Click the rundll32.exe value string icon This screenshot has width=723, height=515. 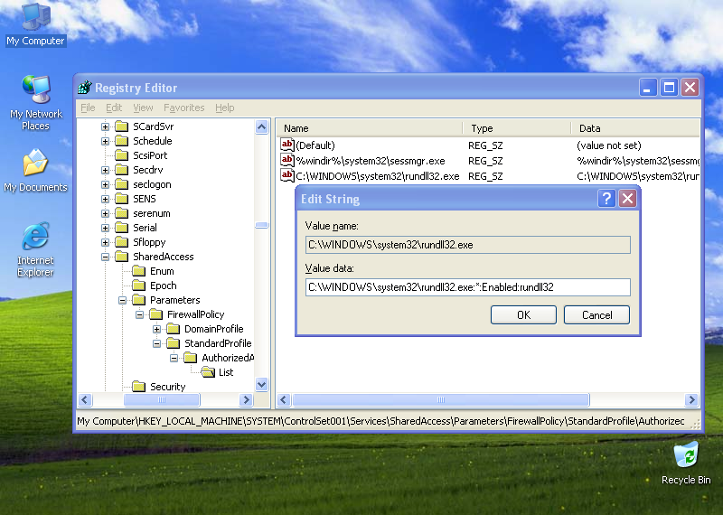click(x=287, y=175)
